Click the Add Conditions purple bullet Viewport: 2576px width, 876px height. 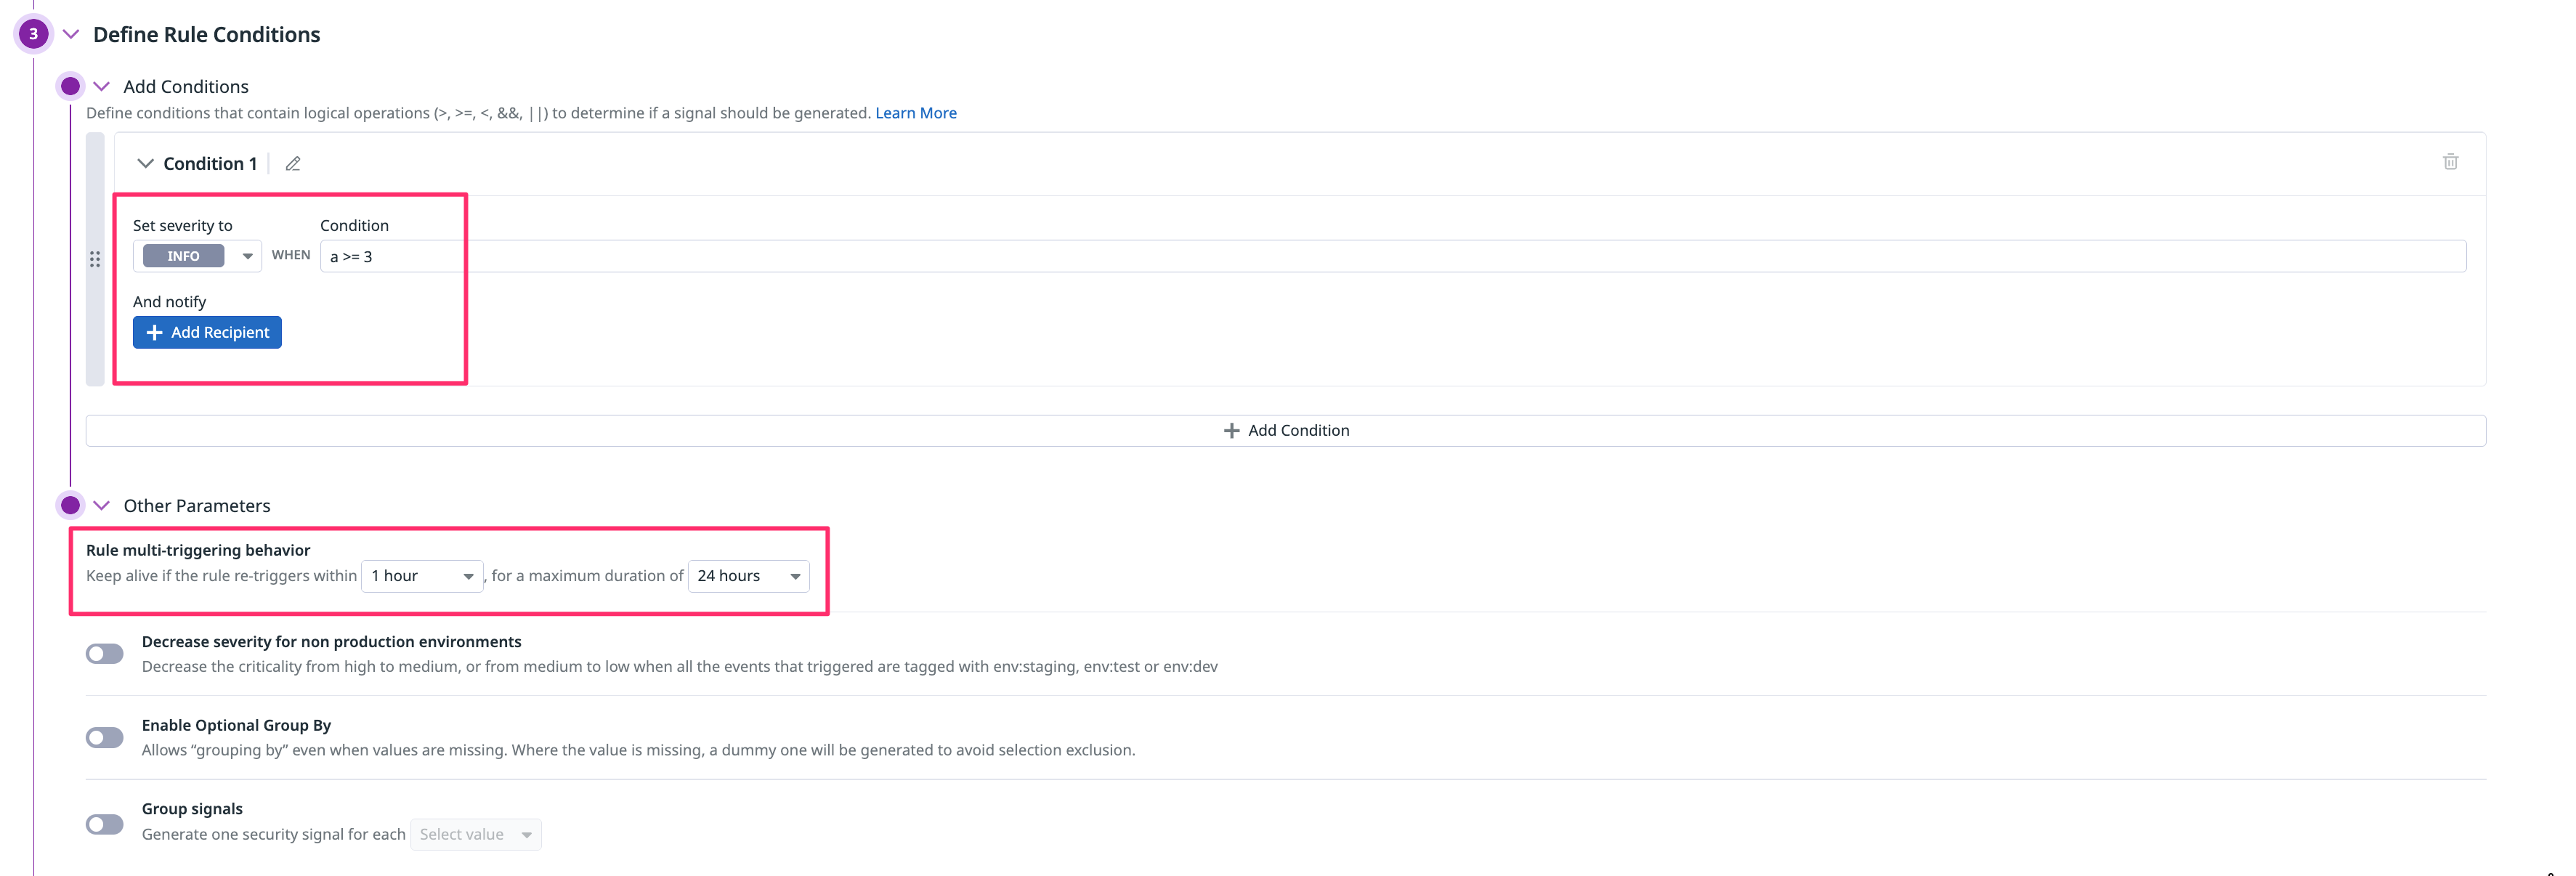70,86
